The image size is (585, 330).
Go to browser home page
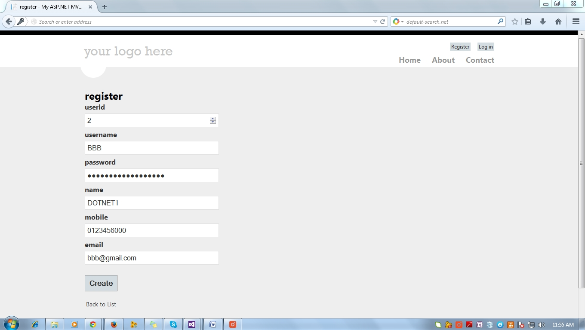557,21
